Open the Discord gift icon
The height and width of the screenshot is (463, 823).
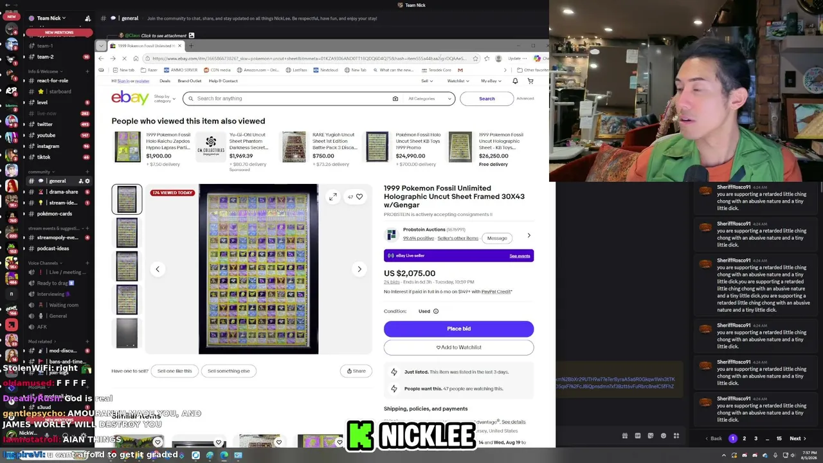625,436
